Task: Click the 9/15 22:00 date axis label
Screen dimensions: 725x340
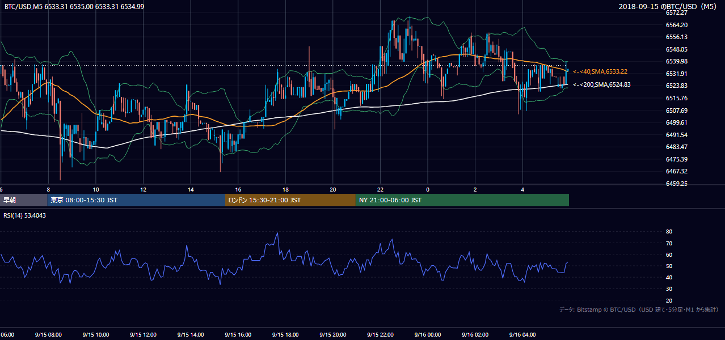Action: tap(380, 335)
